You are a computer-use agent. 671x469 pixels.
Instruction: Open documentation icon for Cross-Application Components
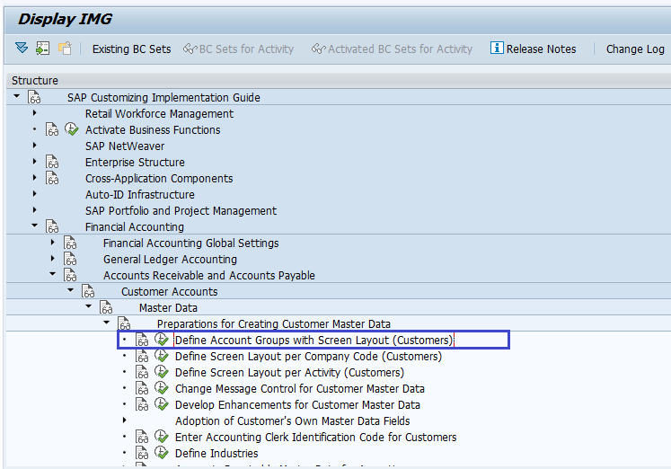click(x=52, y=178)
